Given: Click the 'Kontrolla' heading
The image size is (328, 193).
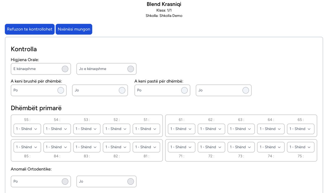Looking at the screenshot, I should [x=24, y=49].
